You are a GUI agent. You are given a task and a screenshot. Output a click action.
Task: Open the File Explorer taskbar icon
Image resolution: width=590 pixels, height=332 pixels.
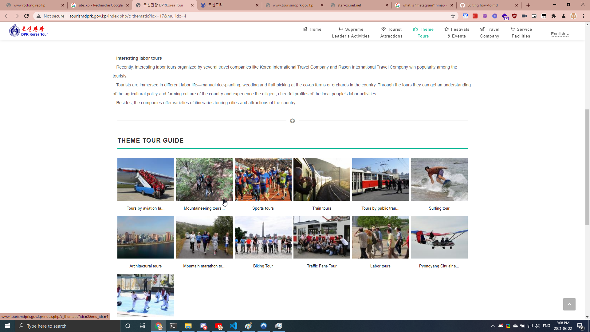coord(188,326)
